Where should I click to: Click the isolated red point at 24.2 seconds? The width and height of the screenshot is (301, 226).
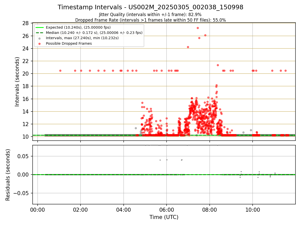tap(188, 47)
